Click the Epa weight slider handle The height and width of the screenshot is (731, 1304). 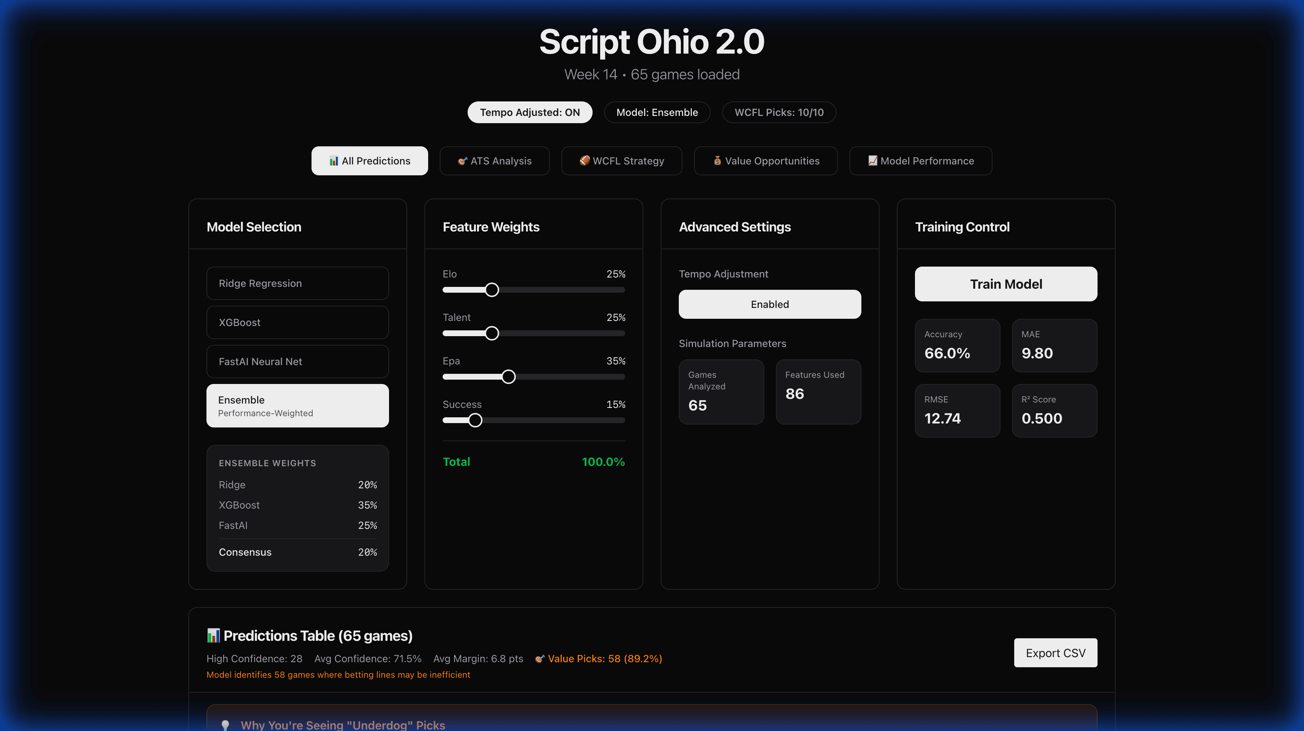[508, 377]
